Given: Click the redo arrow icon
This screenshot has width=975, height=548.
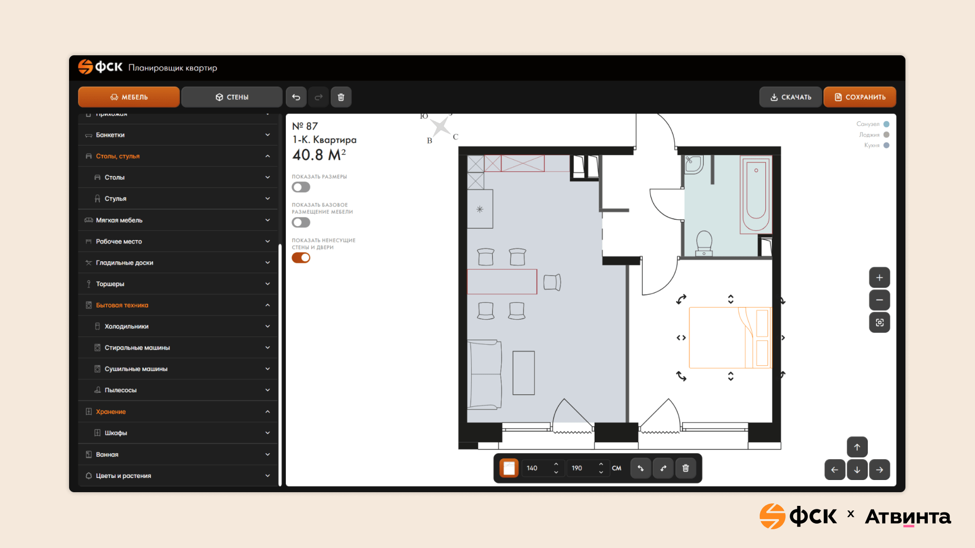Looking at the screenshot, I should [x=318, y=97].
